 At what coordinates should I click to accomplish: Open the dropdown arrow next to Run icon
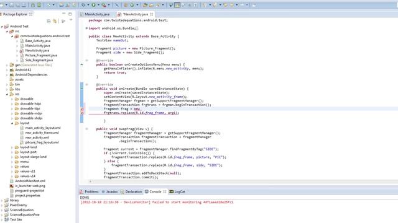pos(98,5)
